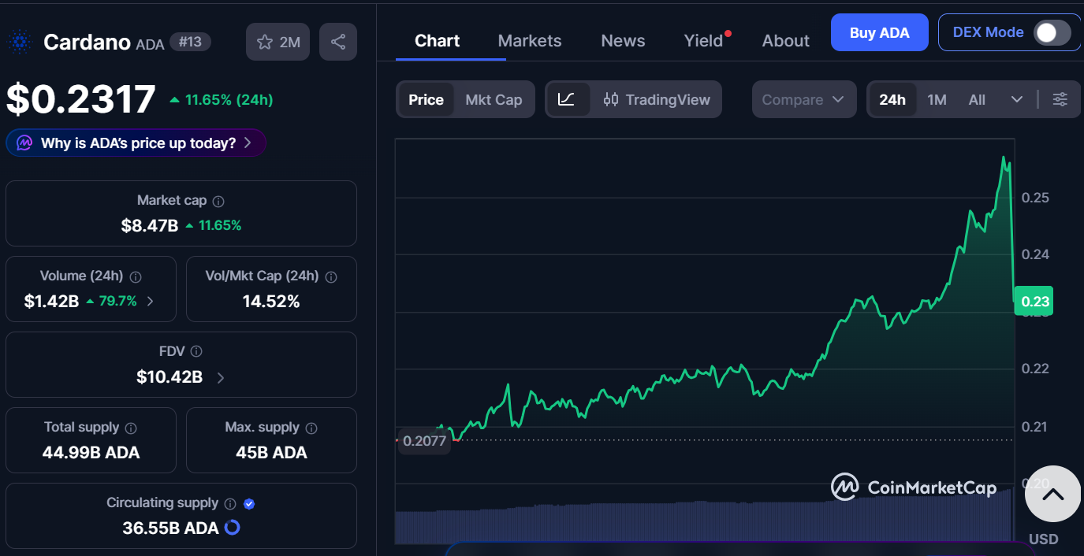Click the 45B ADA max supply value
The image size is (1084, 556).
[271, 453]
